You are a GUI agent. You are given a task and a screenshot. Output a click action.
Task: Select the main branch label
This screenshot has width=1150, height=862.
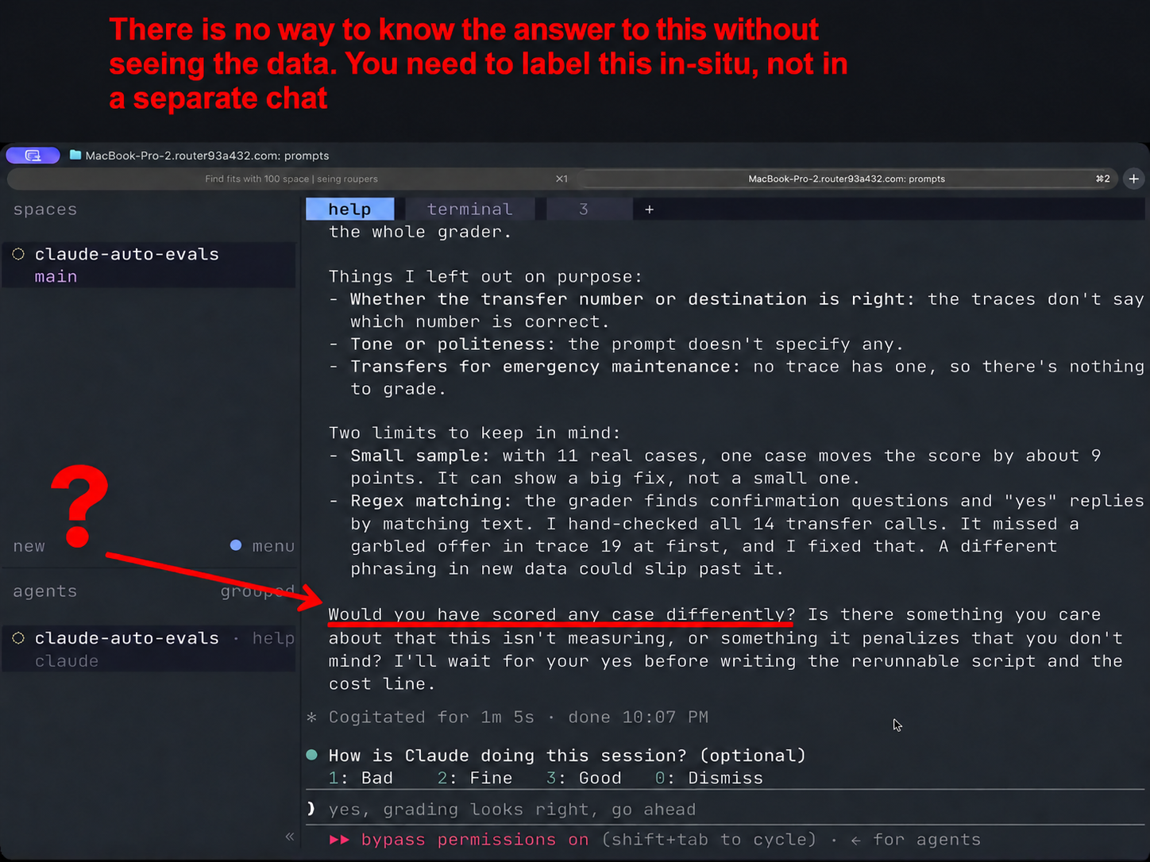point(56,276)
